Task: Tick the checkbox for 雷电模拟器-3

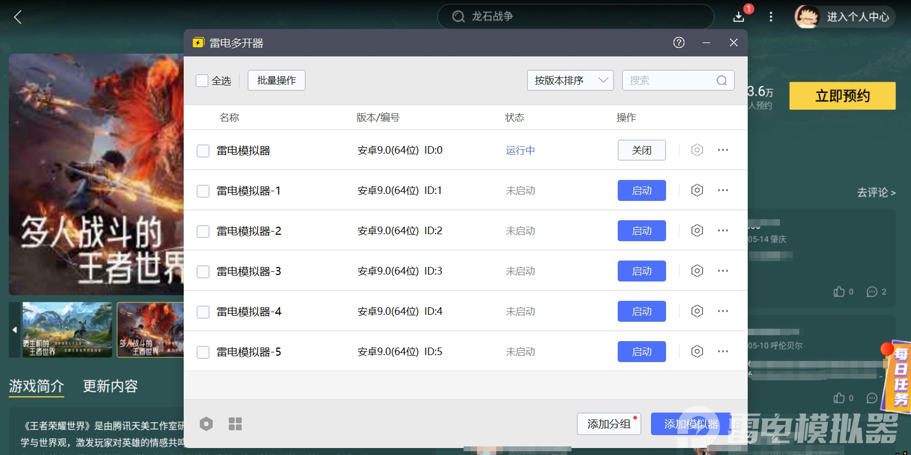Action: pos(203,272)
